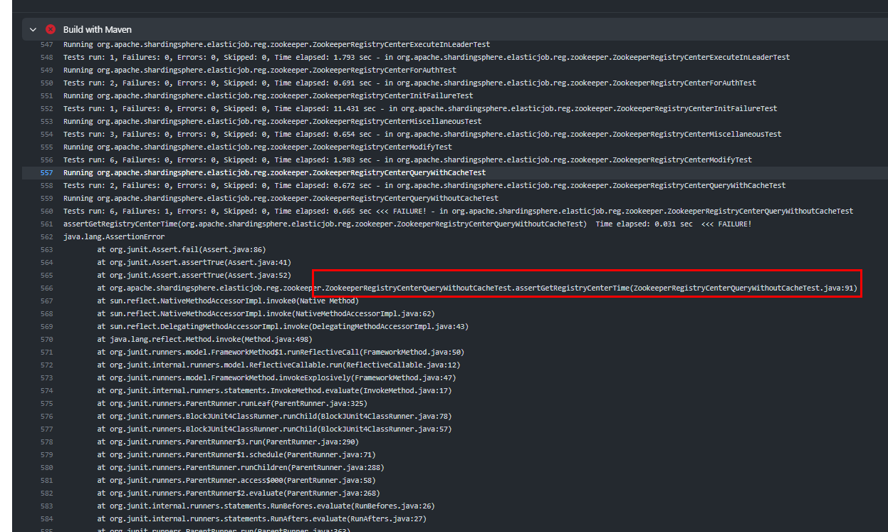Image resolution: width=888 pixels, height=532 pixels.
Task: Click line 561 assertGetRegistryCenterTime FAILURE summary
Action: coord(407,224)
